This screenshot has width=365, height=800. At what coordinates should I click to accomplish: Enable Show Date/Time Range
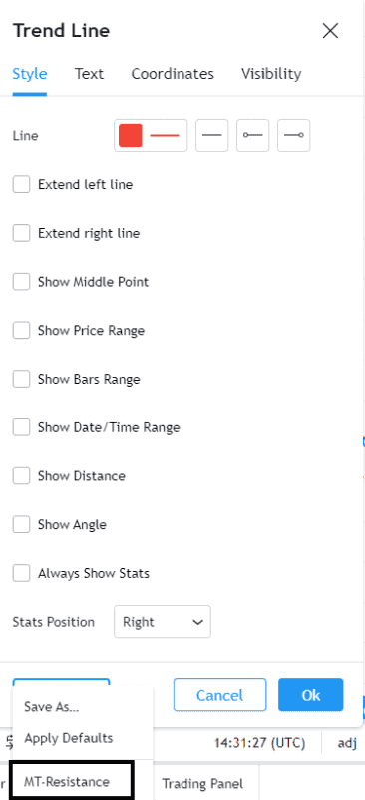click(21, 427)
